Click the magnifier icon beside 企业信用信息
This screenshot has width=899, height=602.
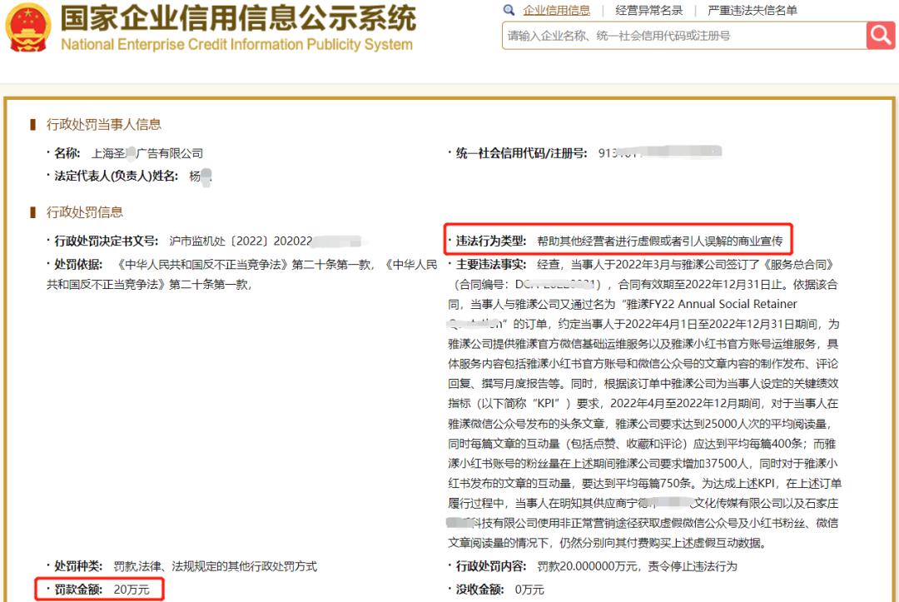[x=509, y=11]
